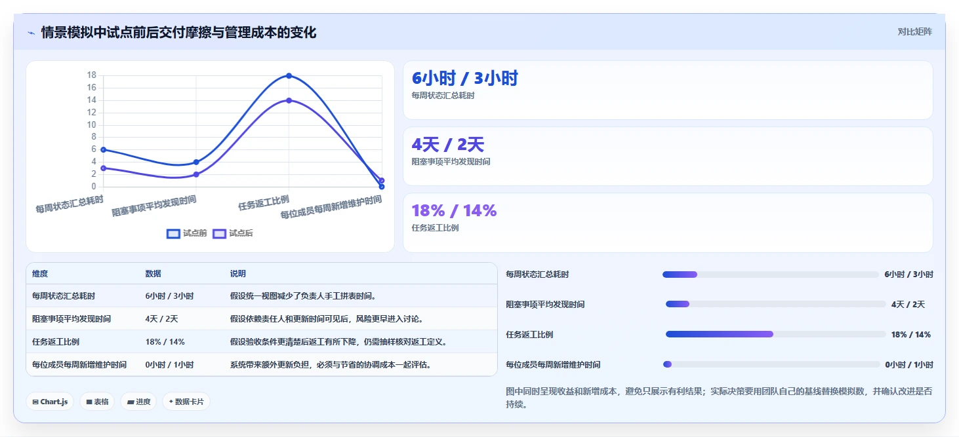Click the 试点前 data point at value 6
The image size is (959, 437).
104,149
